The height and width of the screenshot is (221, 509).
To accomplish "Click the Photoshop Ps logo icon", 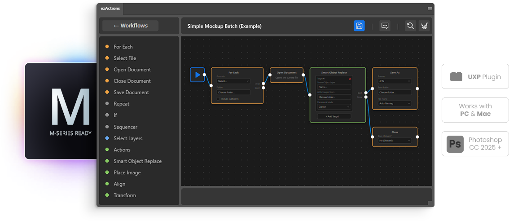I will click(455, 144).
